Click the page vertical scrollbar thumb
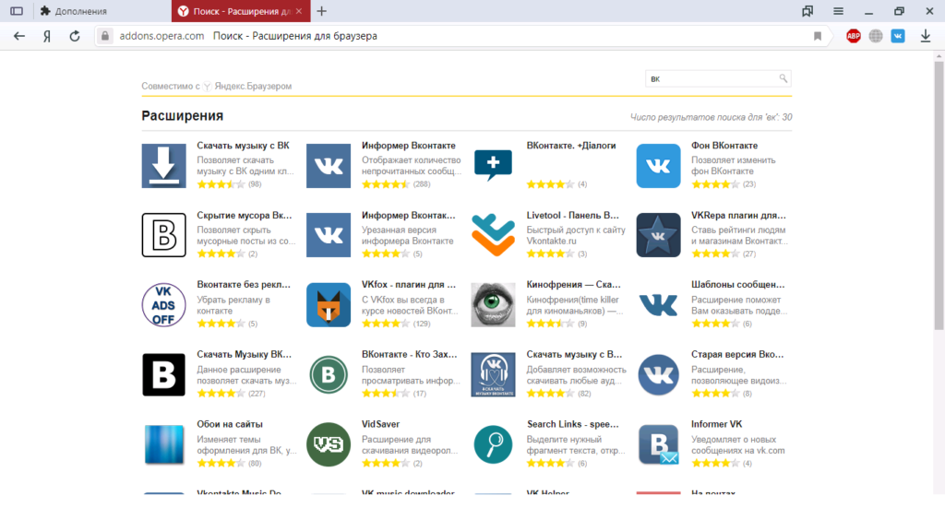The width and height of the screenshot is (945, 531). pos(939,195)
